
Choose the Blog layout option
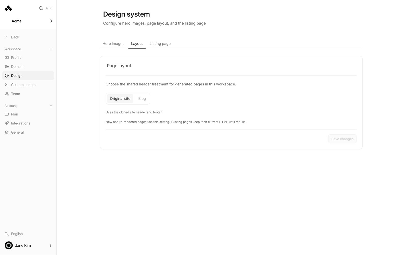pyautogui.click(x=142, y=99)
